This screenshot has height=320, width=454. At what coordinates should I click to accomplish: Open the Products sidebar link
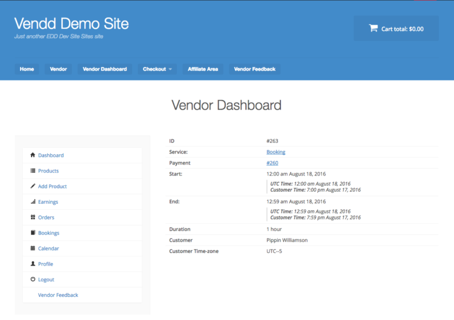point(48,171)
